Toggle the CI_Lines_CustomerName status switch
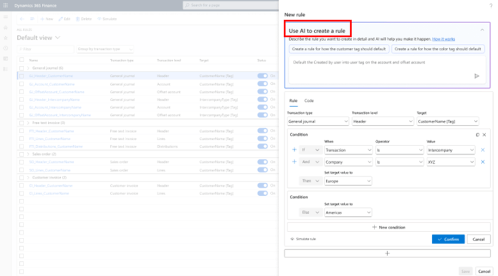This screenshot has height=276, width=498. [x=262, y=193]
